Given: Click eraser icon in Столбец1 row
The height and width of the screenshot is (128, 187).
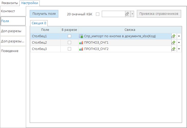Looking at the screenshot, I should (173, 36).
